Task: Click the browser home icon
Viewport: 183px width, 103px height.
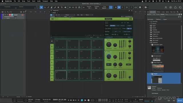Action: tap(148, 12)
